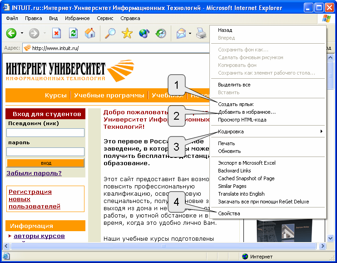Open the Media globe icon
Viewport: 337px width, 263px height.
(x=144, y=33)
